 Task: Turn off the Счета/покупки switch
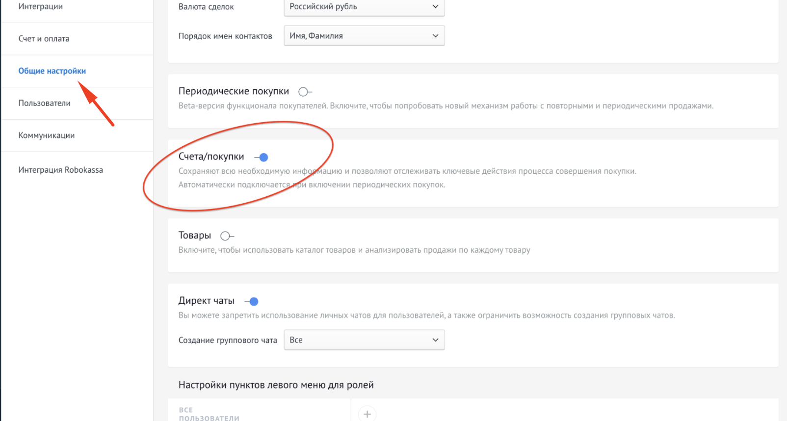[x=262, y=158]
